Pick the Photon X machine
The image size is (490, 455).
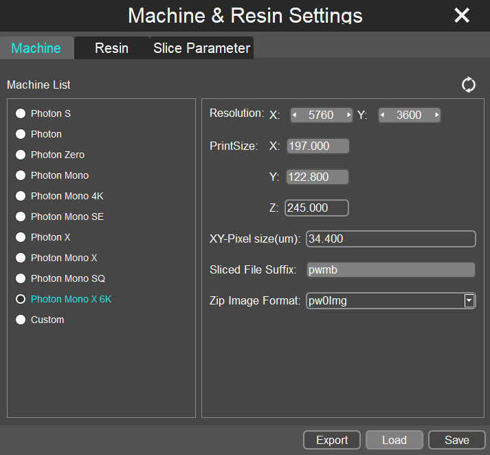pyautogui.click(x=21, y=237)
